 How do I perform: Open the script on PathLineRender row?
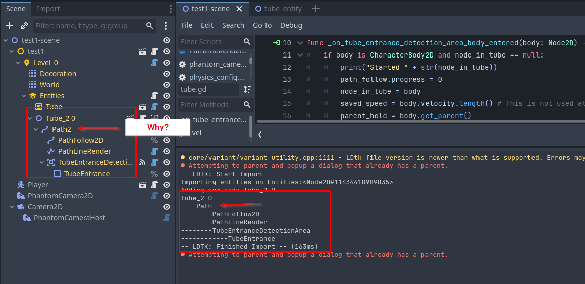(x=154, y=151)
